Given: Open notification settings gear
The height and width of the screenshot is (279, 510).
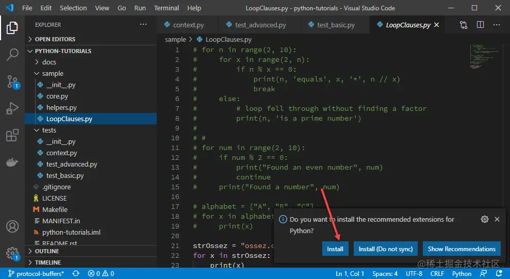Looking at the screenshot, I should click(485, 219).
